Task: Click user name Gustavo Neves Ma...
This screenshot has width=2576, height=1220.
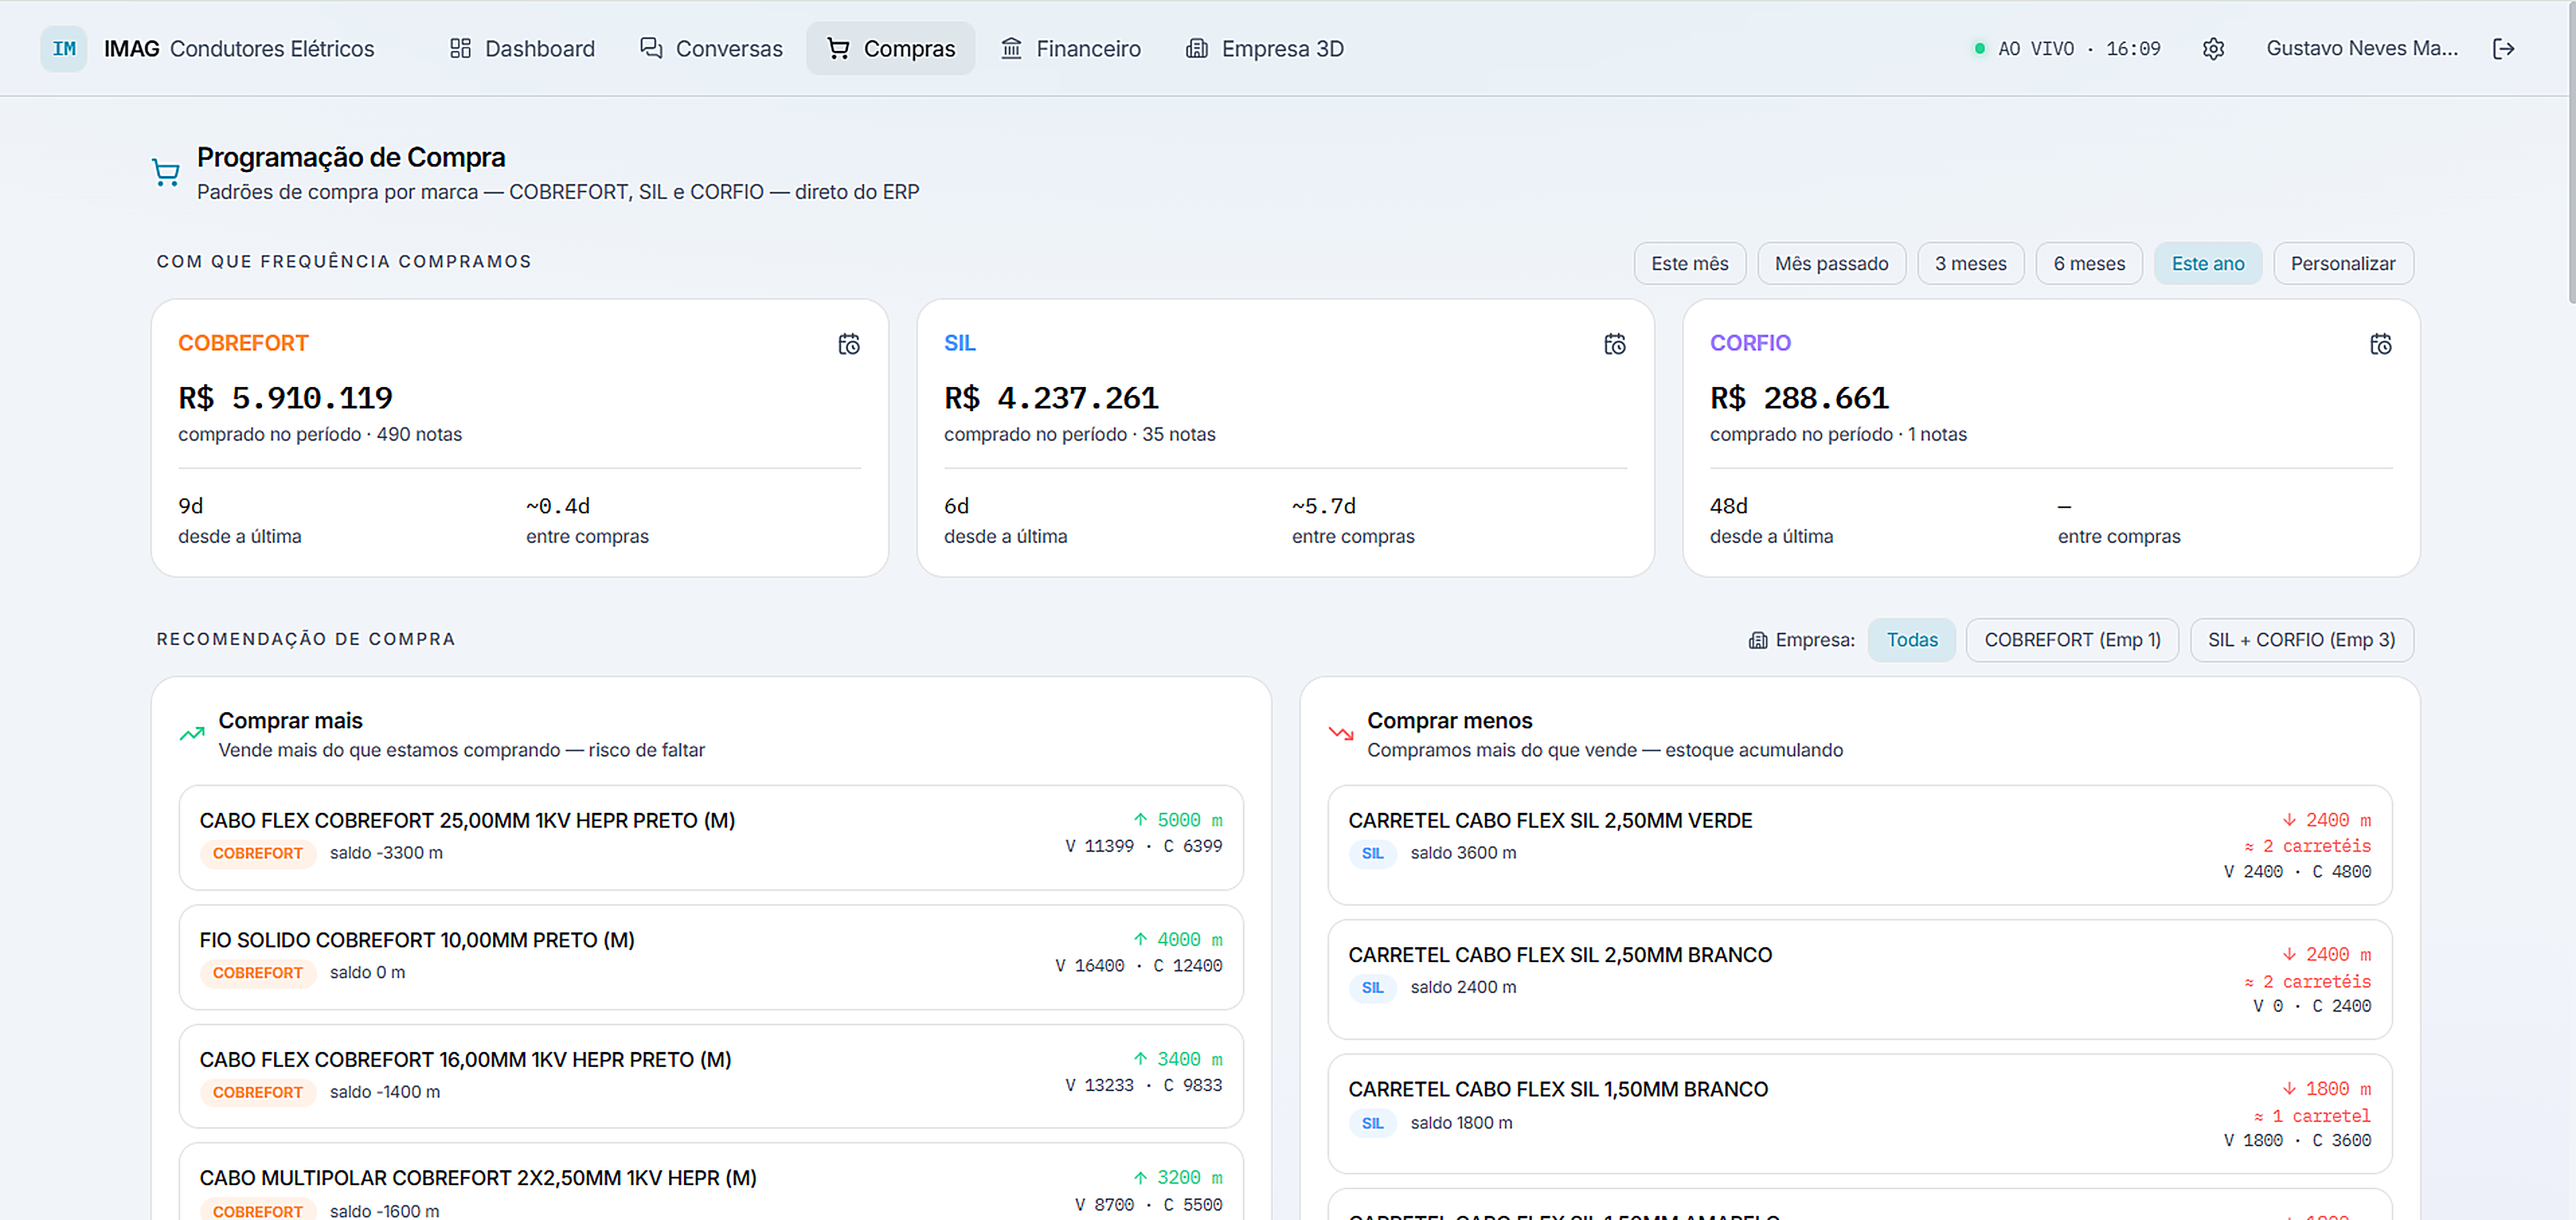Action: point(2361,48)
